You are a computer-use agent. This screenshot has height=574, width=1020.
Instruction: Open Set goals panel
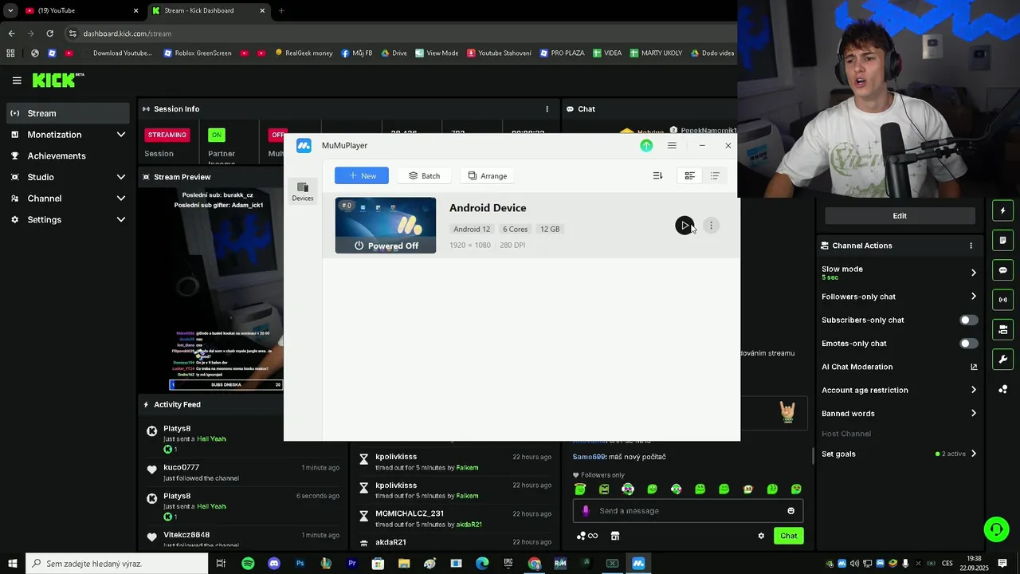[899, 454]
